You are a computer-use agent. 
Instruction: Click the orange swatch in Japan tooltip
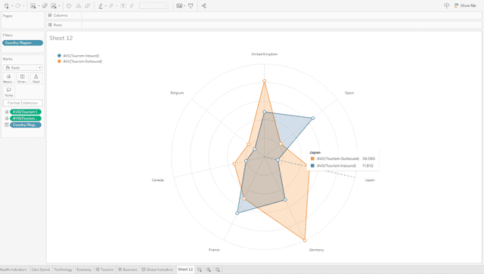pos(312,159)
